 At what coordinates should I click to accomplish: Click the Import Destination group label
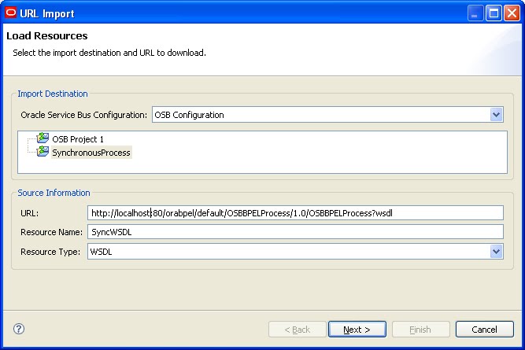point(53,94)
